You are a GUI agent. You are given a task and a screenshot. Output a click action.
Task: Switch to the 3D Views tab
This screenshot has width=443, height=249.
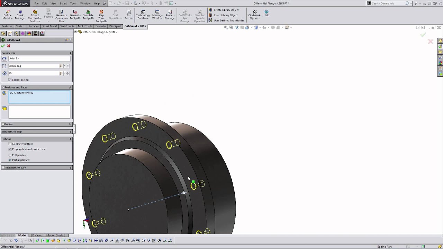pos(36,236)
